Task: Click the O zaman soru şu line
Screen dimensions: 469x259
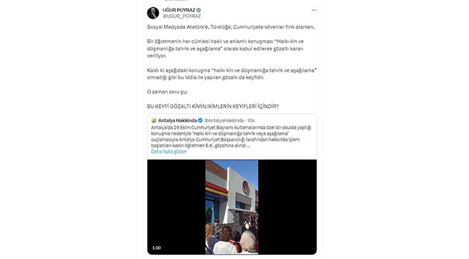Action: click(167, 92)
